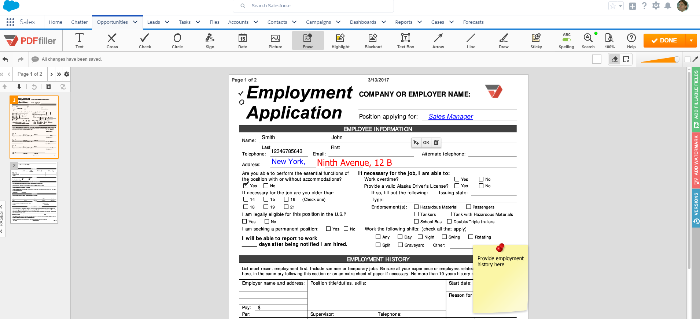Select the Draw tool
Viewport: 700px width, 319px height.
coord(504,40)
